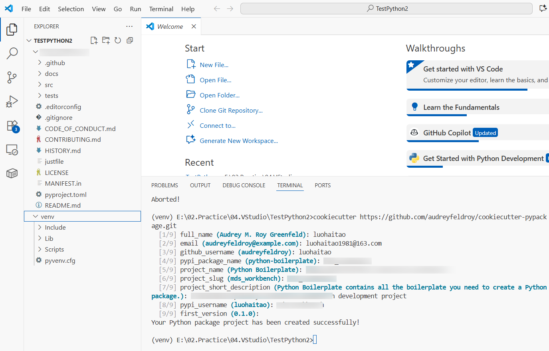Open Get Started with Python Development walkthrough
The width and height of the screenshot is (549, 351).
click(x=478, y=159)
